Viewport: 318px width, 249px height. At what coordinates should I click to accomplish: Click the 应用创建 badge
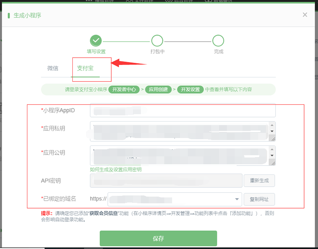158,89
